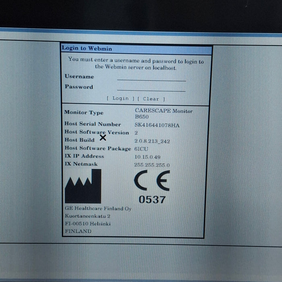Click the netmask value 255.255.255.0

(152, 165)
